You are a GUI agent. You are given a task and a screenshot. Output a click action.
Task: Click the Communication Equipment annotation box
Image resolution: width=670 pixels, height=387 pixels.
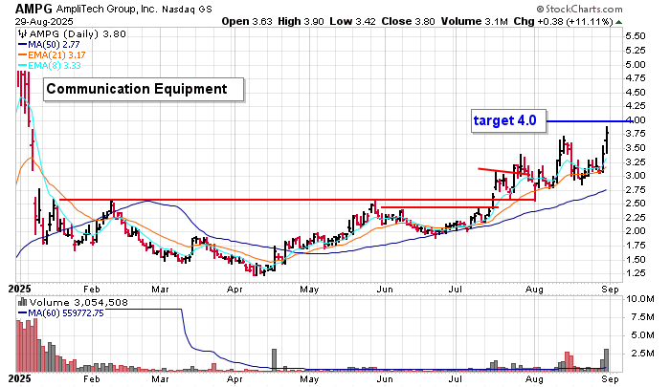(x=144, y=89)
